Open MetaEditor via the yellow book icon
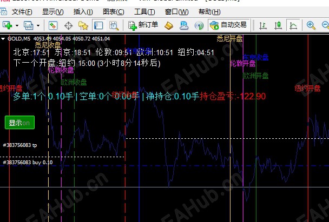The image size is (329, 222). (169, 25)
